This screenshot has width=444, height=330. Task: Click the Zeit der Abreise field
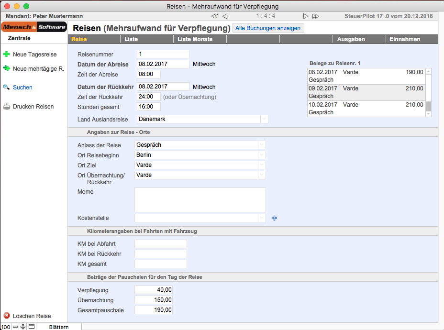pyautogui.click(x=149, y=74)
